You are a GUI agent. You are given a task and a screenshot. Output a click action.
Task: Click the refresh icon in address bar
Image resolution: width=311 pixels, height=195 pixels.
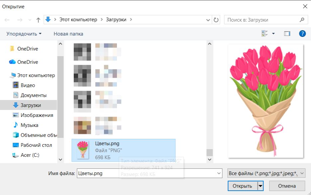click(216, 20)
